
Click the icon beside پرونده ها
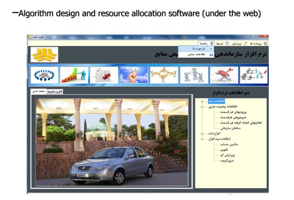click(266, 44)
